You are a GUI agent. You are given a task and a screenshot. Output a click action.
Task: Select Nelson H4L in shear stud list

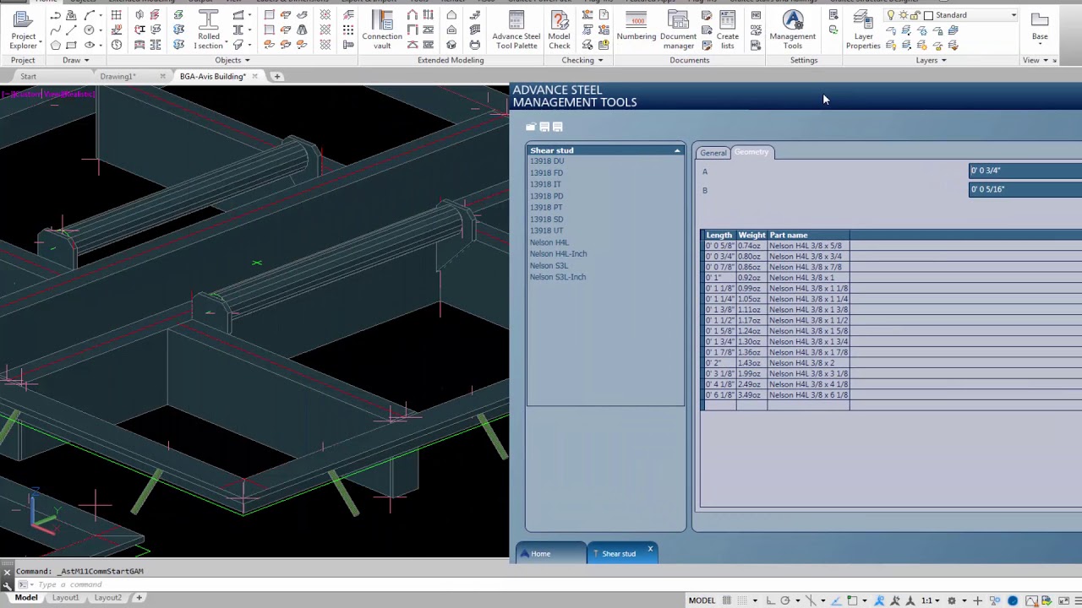point(549,242)
